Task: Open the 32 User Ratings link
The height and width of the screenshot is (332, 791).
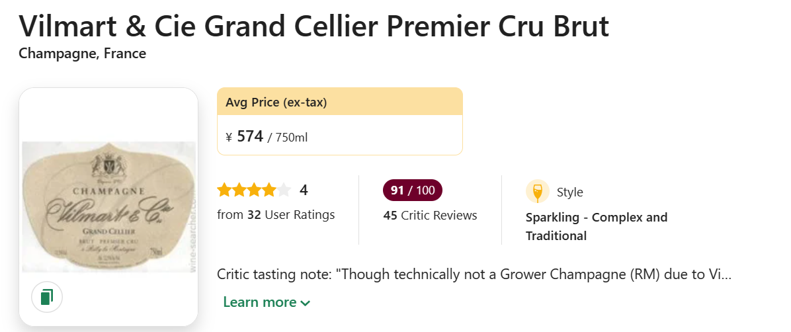Action: (x=276, y=214)
